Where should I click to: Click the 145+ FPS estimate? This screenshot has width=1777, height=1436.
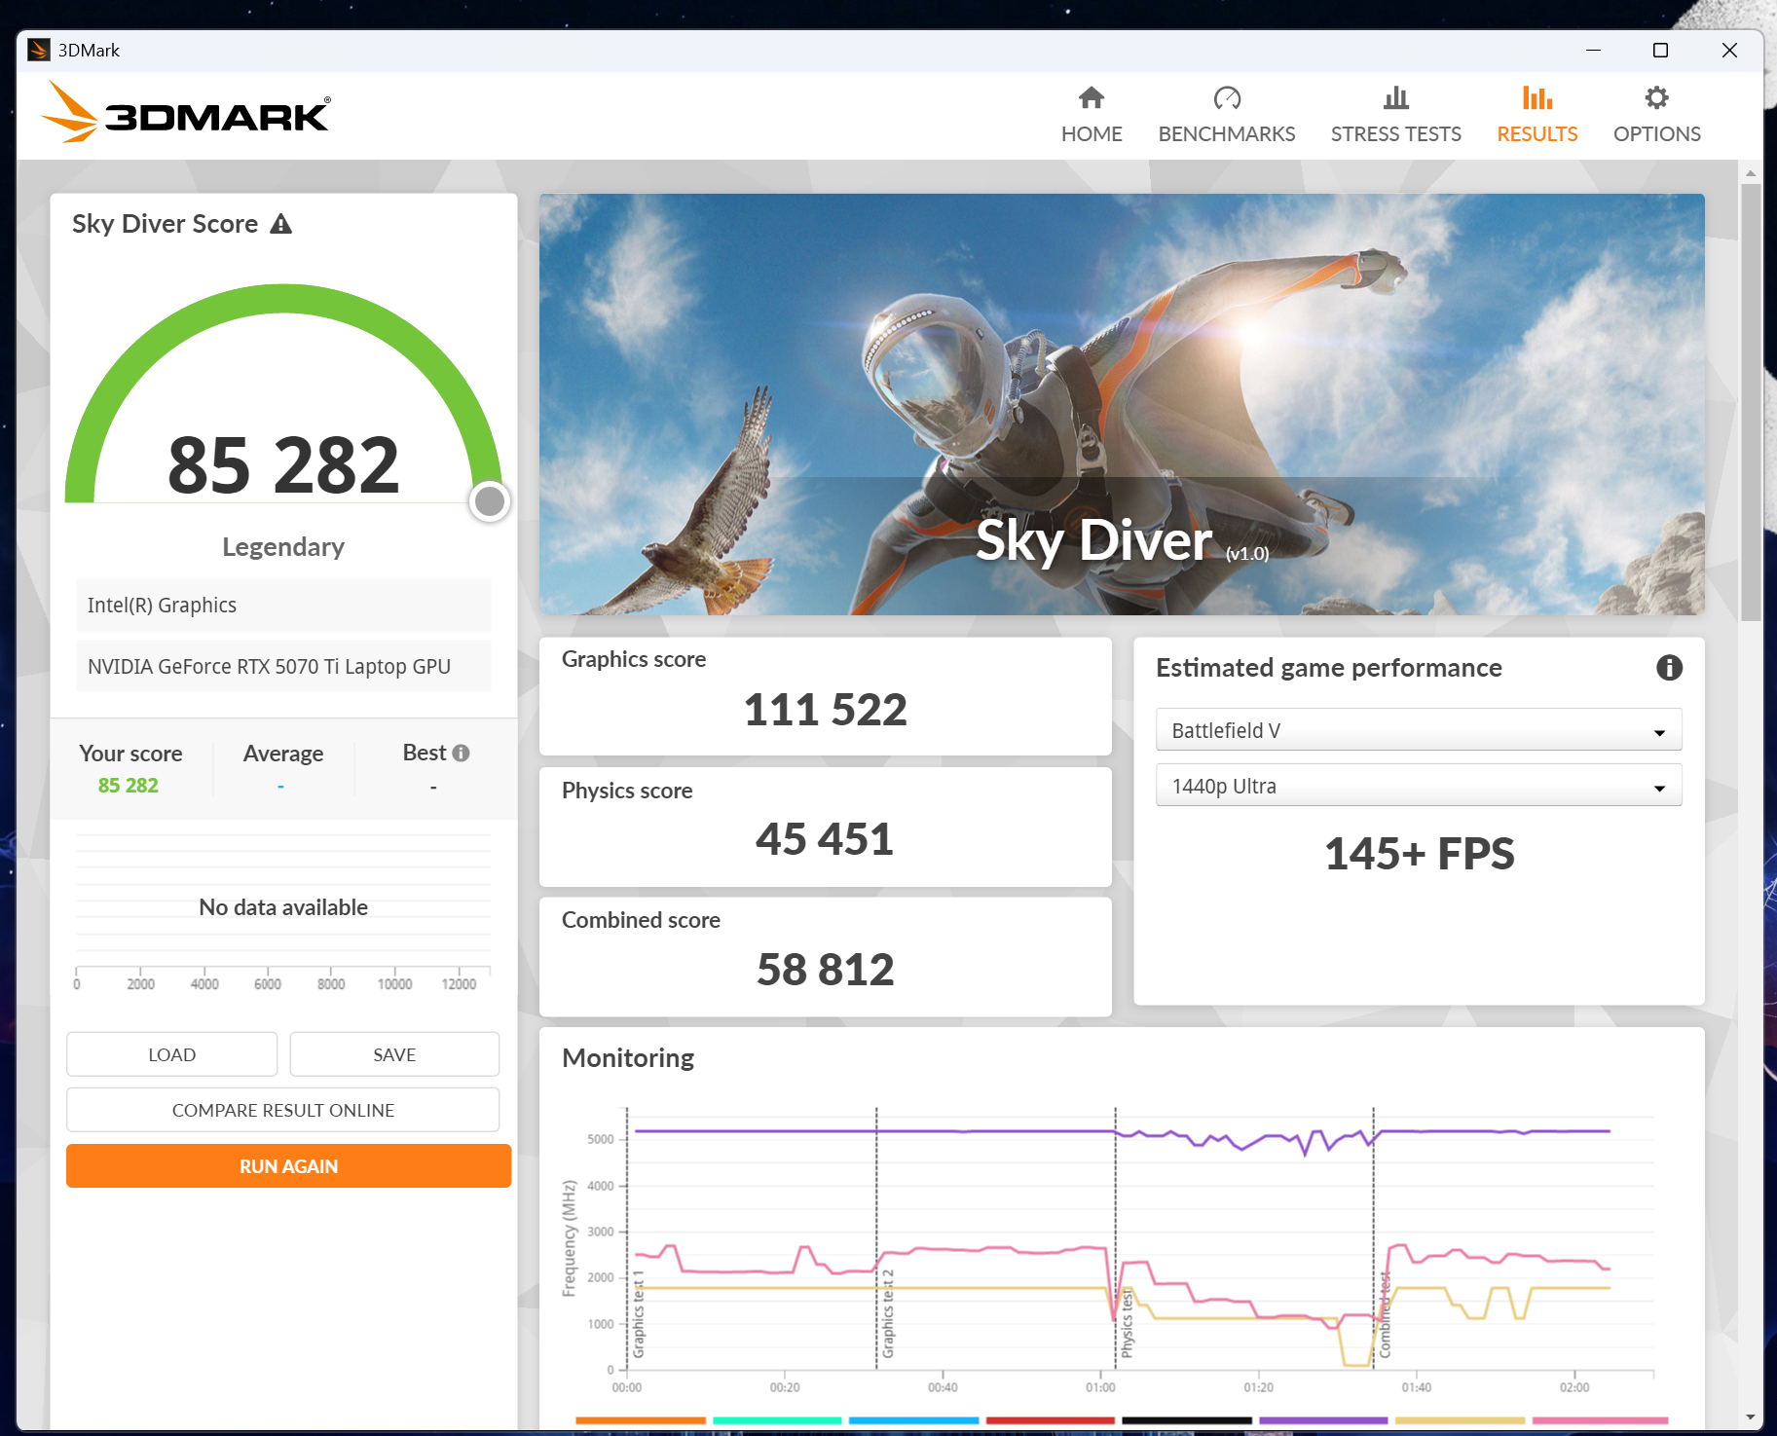[1419, 854]
